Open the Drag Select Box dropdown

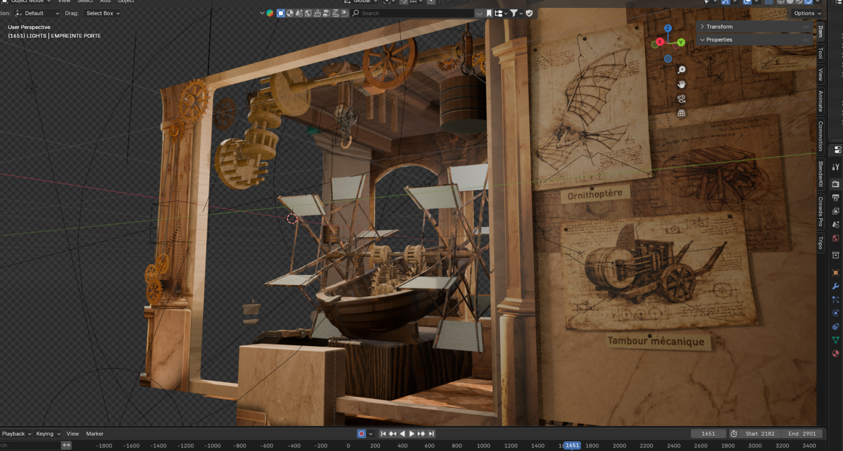tap(103, 13)
